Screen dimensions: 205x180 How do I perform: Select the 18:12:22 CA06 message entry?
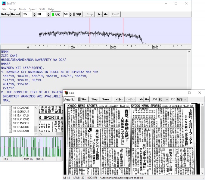[x=21, y=108]
